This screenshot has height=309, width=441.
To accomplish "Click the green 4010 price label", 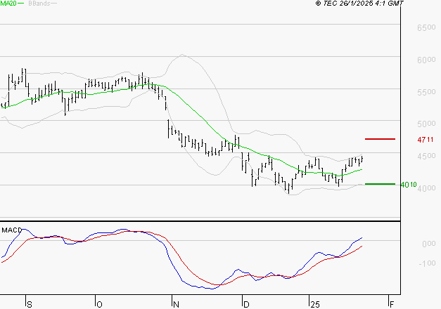I will (x=409, y=185).
